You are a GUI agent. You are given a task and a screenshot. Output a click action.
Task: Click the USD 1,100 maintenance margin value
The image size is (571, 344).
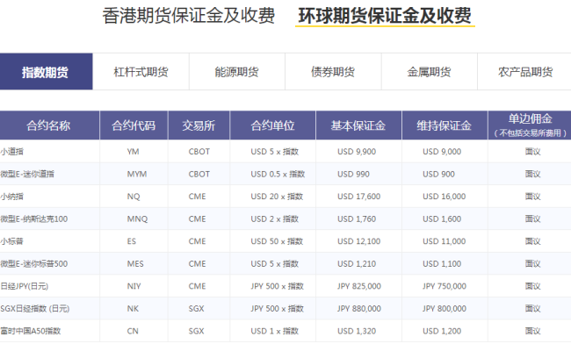click(442, 264)
